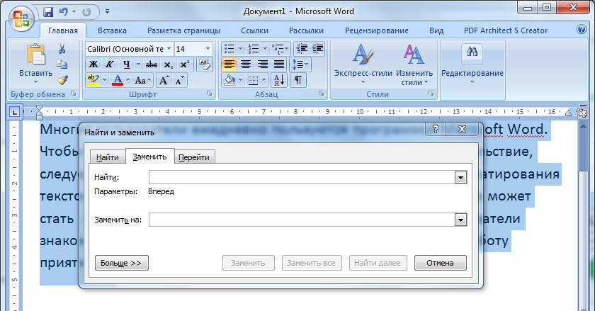595x311 pixels.
Task: Open dialog help question mark button
Action: (x=435, y=129)
